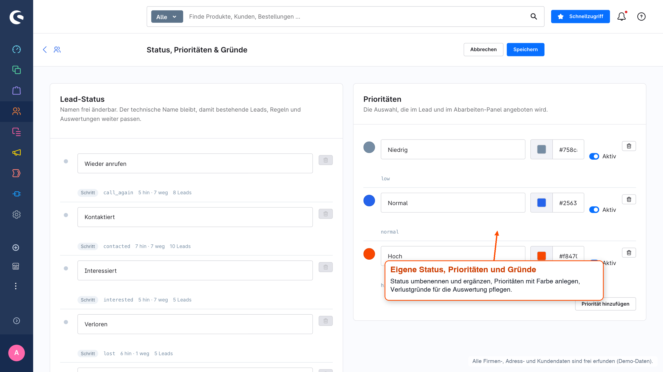Open the Orders shopping bag icon
This screenshot has height=372, width=663.
tap(17, 90)
